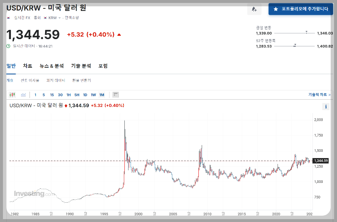This screenshot has height=222, width=337.
Task: Open the 기술적 차트 link
Action: pos(319,95)
